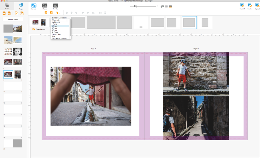
Task: Click the delete page trash icon
Action: [x=9, y=13]
